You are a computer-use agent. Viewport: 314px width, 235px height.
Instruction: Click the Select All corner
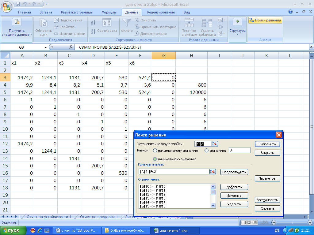click(5, 55)
